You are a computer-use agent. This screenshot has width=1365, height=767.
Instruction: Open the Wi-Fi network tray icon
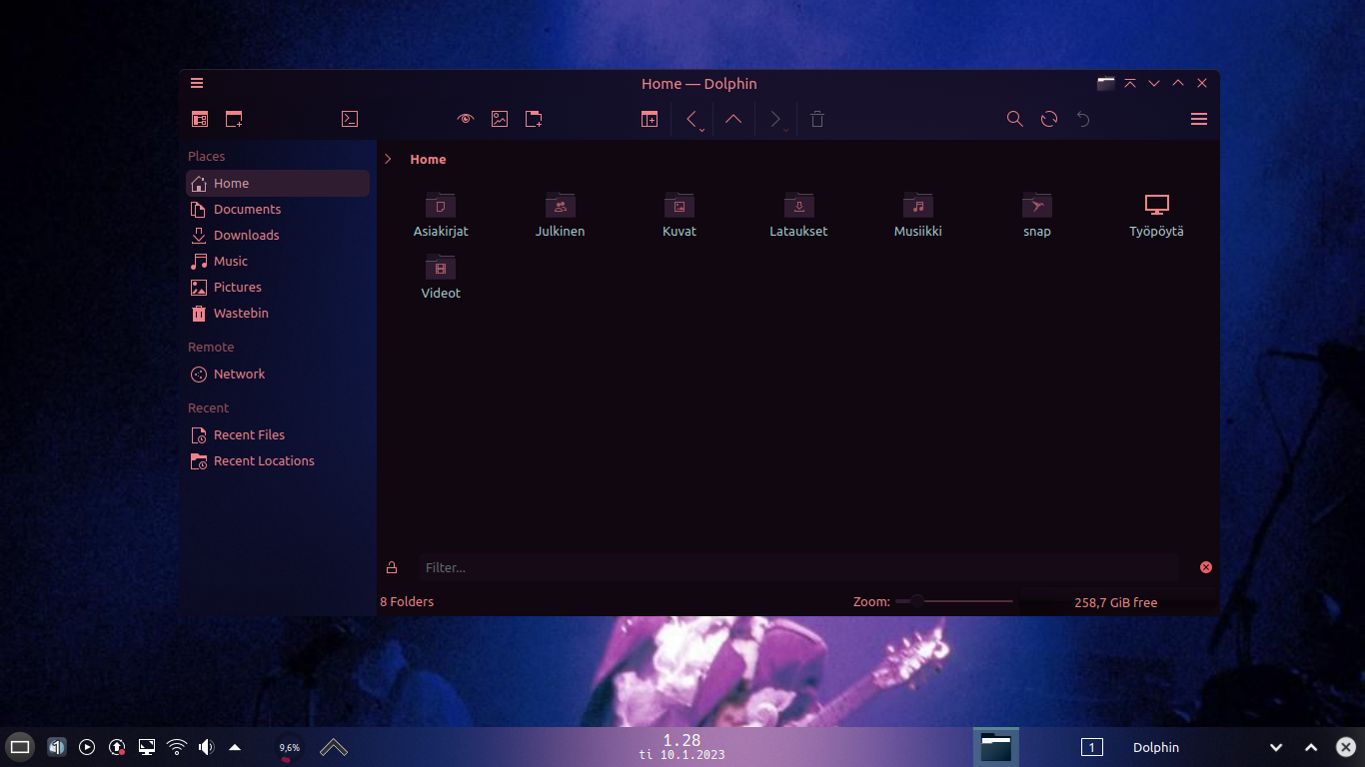click(177, 746)
